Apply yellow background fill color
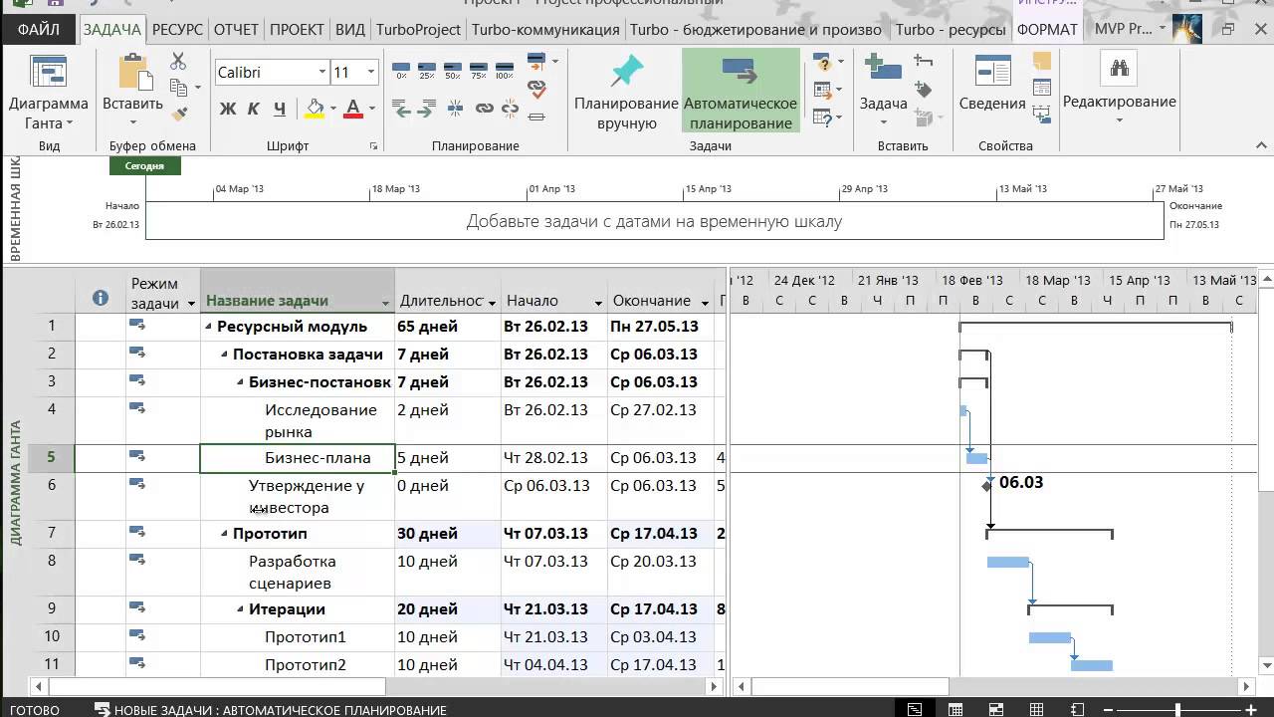 pyautogui.click(x=315, y=108)
